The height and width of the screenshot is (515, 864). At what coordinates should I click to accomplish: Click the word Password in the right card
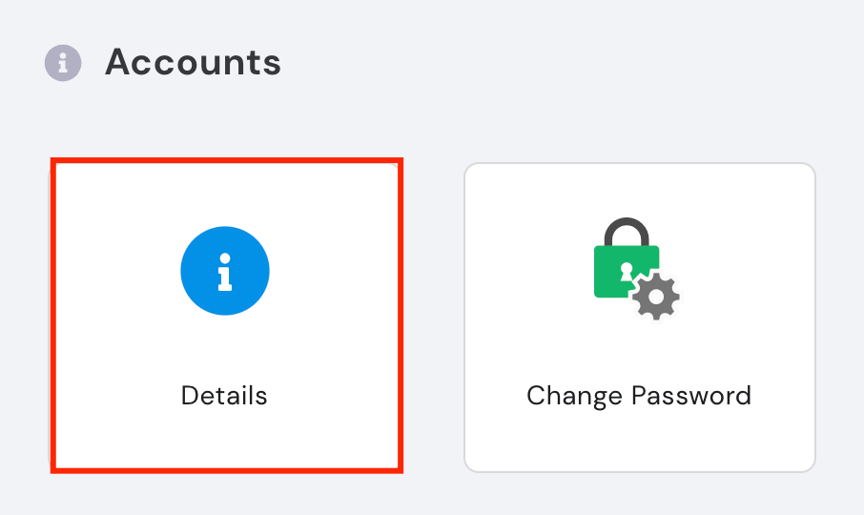[x=691, y=396]
